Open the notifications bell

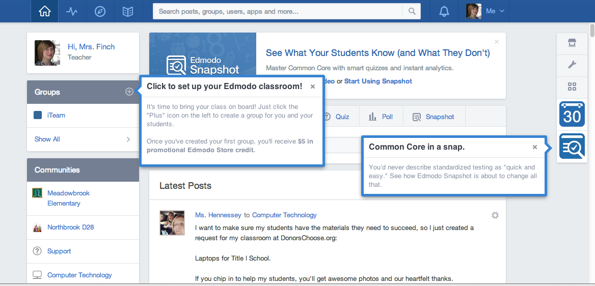pos(444,11)
